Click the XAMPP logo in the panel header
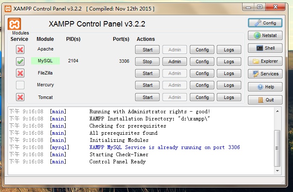 (14, 24)
